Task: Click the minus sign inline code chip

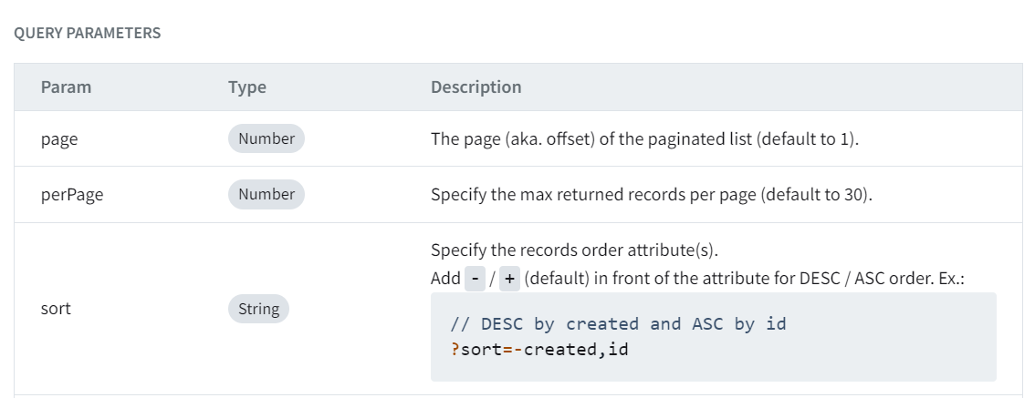Action: 475,278
